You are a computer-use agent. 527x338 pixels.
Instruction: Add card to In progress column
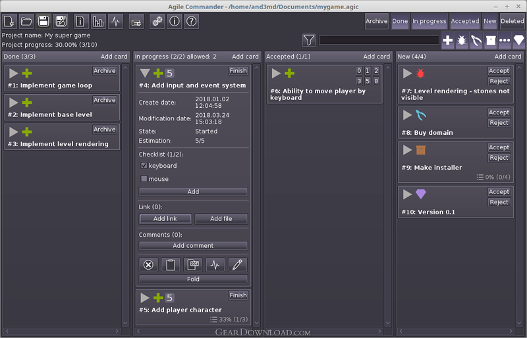point(245,57)
